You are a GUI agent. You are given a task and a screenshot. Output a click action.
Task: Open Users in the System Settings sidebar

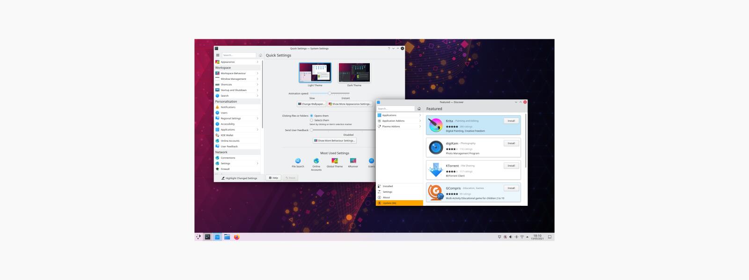pyautogui.click(x=237, y=112)
